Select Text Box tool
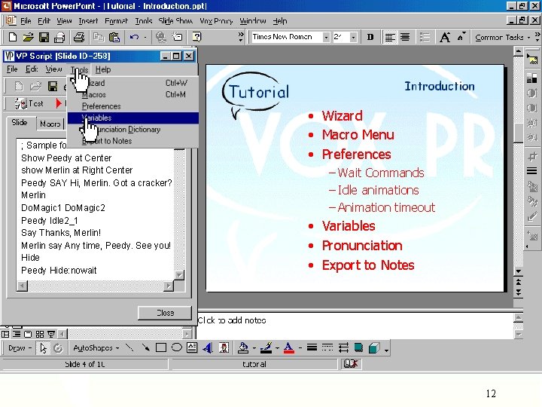 point(192,347)
